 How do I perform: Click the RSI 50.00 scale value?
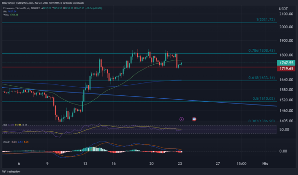coord(285,129)
